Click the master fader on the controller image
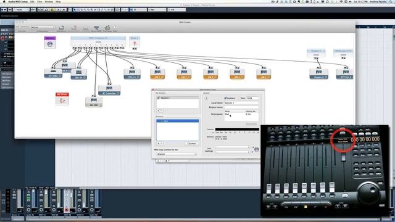The width and height of the screenshot is (395, 222). [x=343, y=158]
